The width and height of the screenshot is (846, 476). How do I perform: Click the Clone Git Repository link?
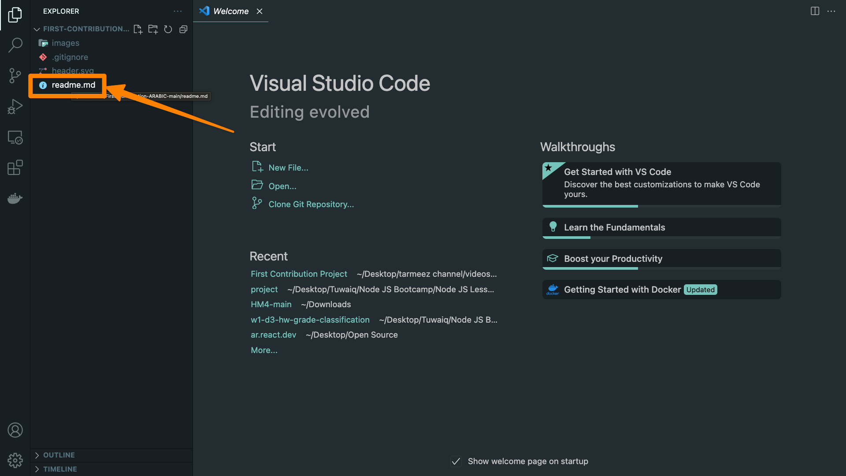311,204
